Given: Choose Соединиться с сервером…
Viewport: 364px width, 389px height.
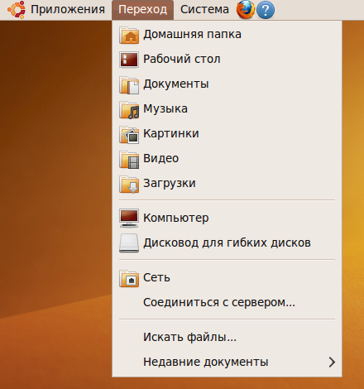Looking at the screenshot, I should [219, 302].
